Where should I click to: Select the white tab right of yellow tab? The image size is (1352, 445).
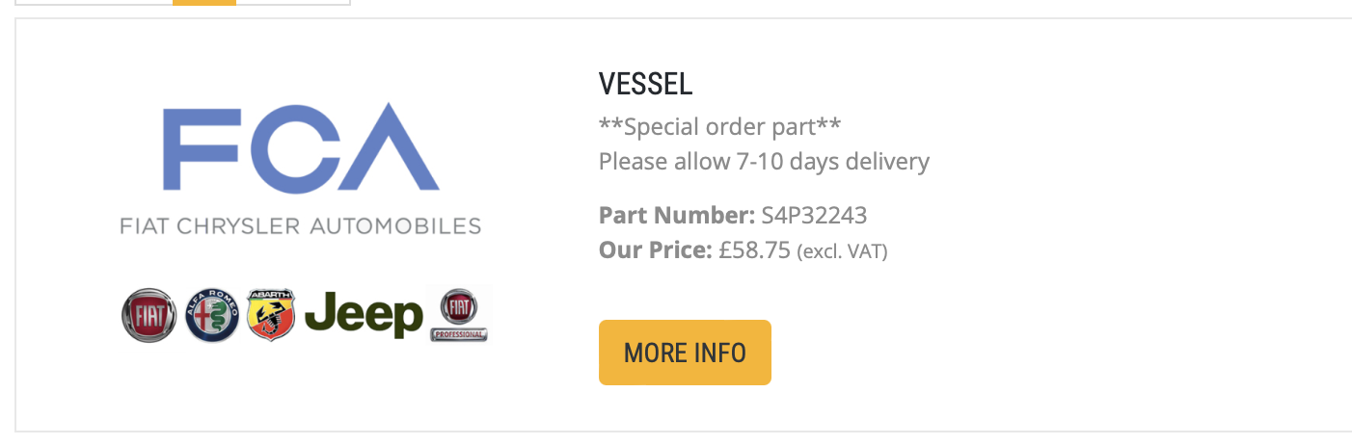pyautogui.click(x=293, y=3)
